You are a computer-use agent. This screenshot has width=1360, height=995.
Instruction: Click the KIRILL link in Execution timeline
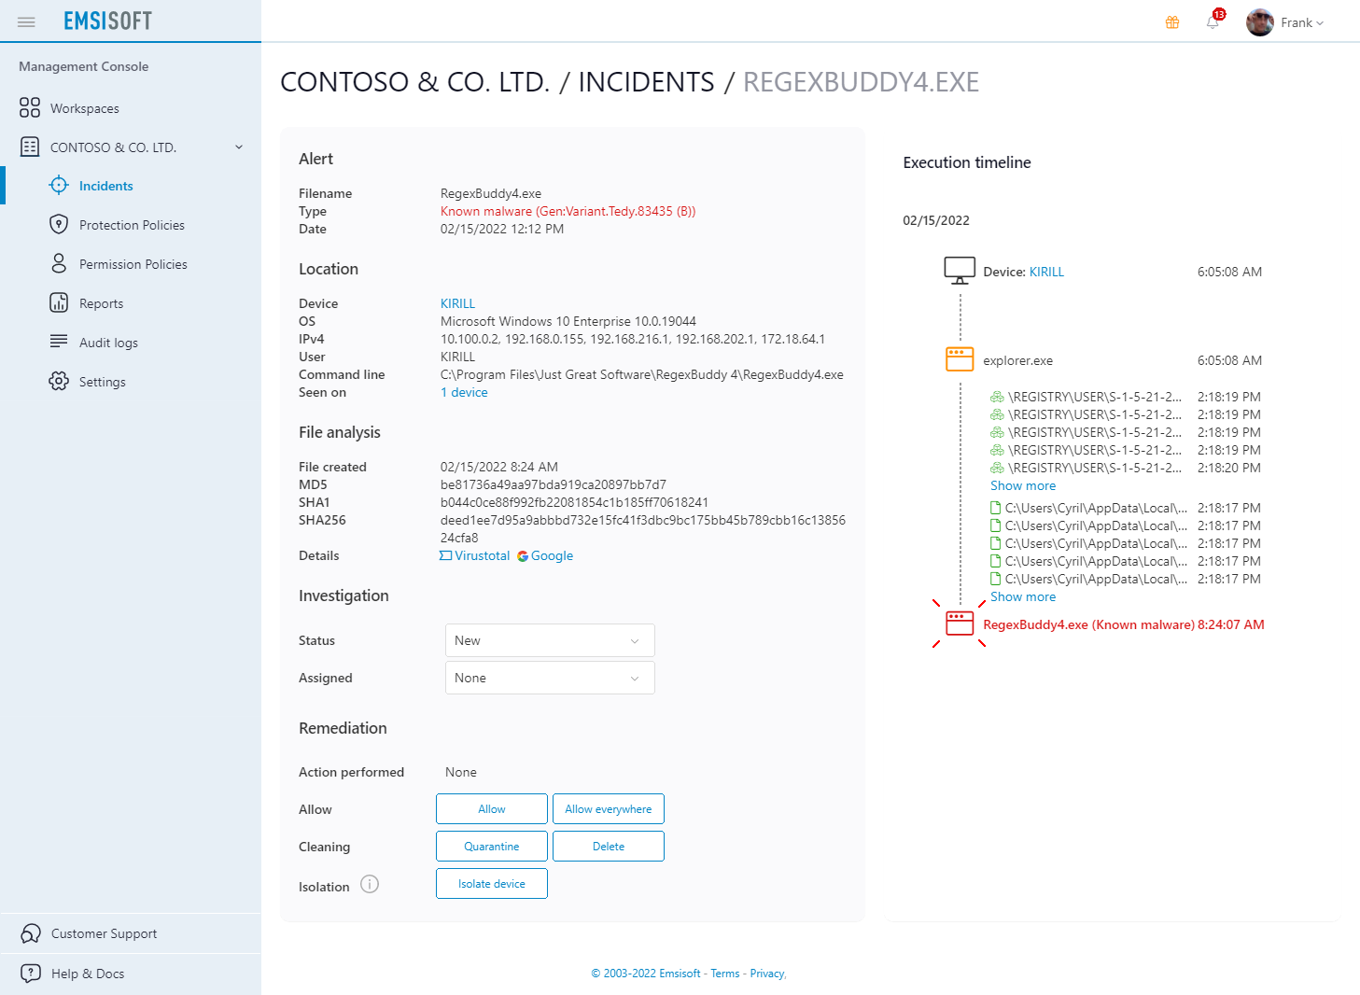click(x=1046, y=272)
